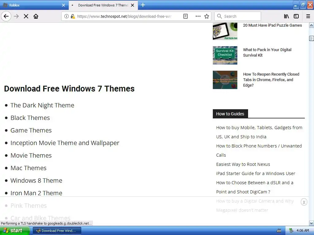Open 20 Must Have iPad Puzzle Games article
The image size is (314, 235).
coord(272,25)
